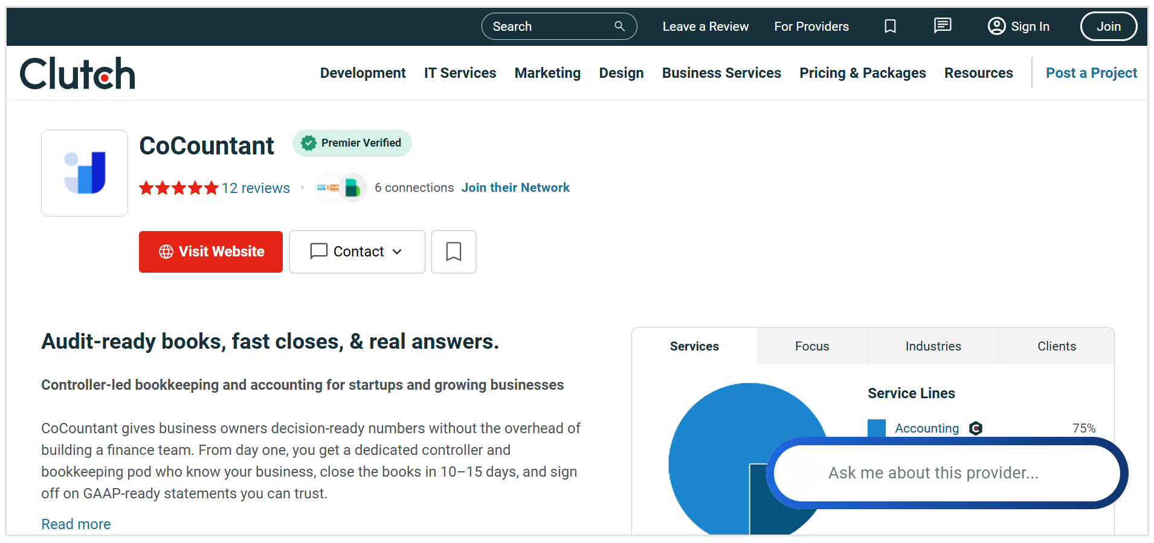Screen dimensions: 1154x543
Task: Click the speech bubble icon on Contact
Action: 318,251
